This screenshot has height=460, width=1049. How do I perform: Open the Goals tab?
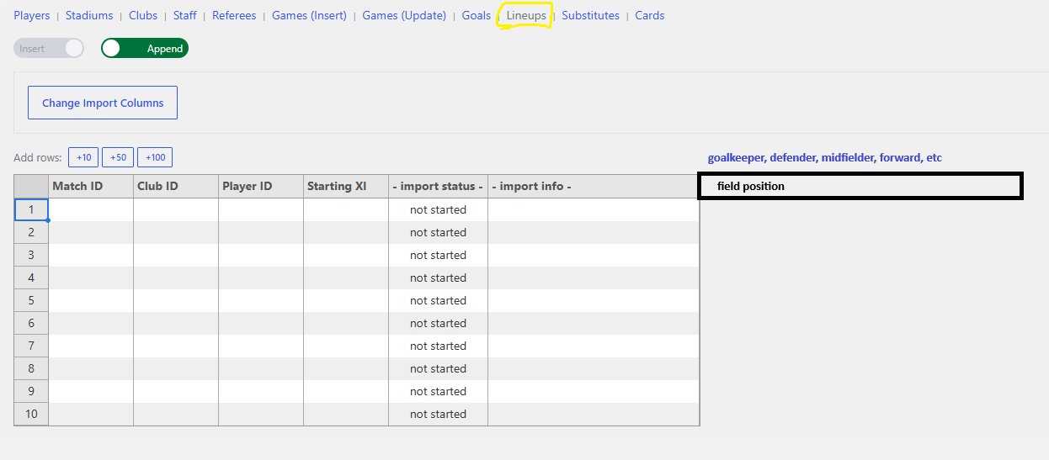477,15
